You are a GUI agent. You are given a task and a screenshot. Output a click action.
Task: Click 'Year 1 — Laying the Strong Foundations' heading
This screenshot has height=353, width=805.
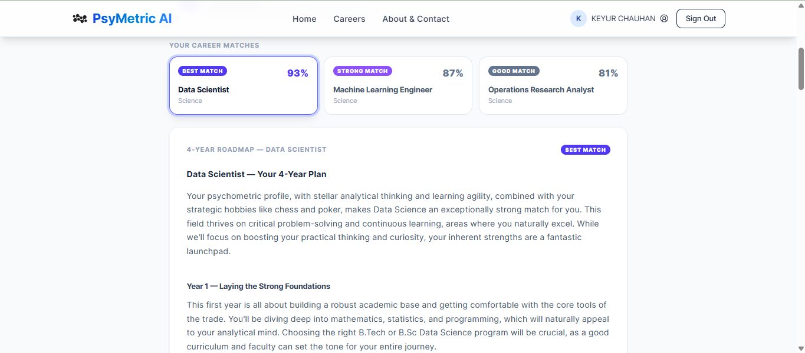pos(258,287)
